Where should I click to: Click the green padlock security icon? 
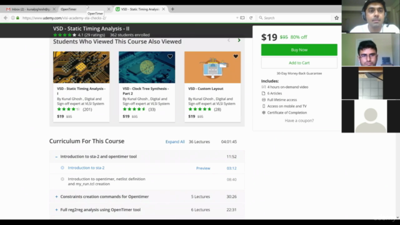[17, 18]
